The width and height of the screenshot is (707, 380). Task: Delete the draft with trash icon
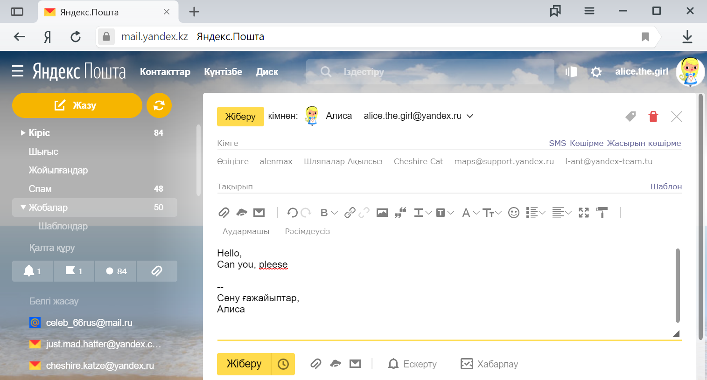tap(653, 116)
